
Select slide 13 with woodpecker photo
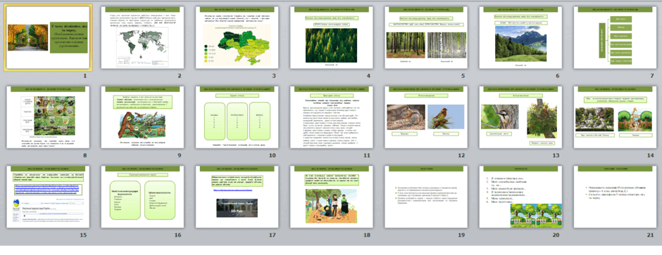point(521,117)
